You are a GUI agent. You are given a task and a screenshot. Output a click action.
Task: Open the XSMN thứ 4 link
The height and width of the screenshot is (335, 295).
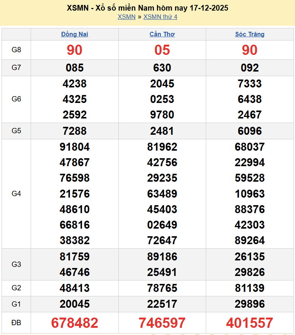pyautogui.click(x=160, y=17)
